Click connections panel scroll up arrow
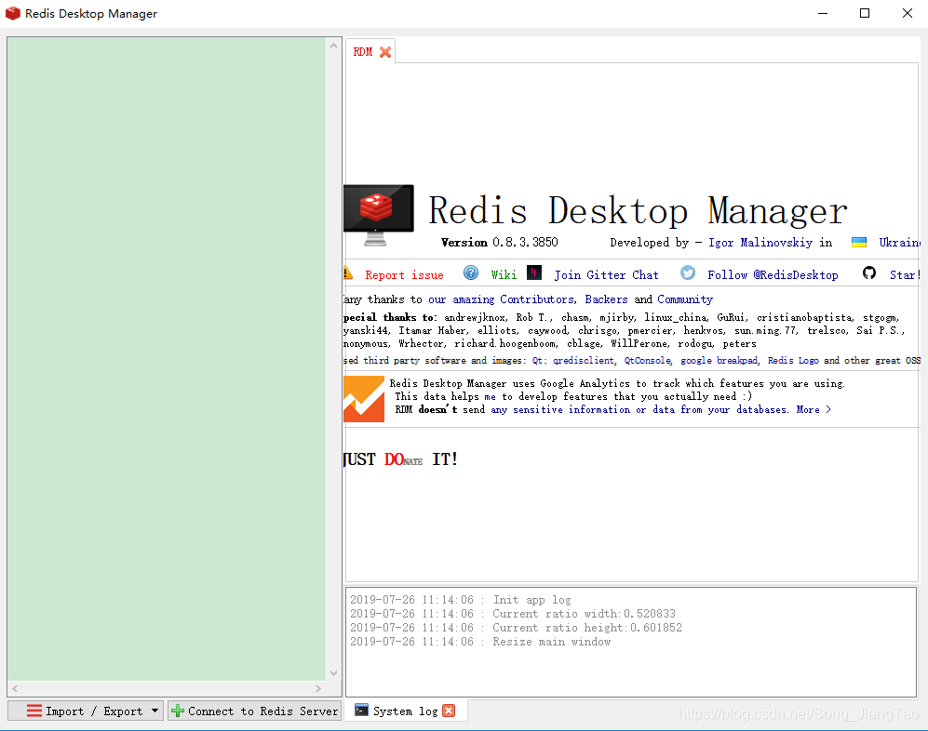 click(333, 46)
